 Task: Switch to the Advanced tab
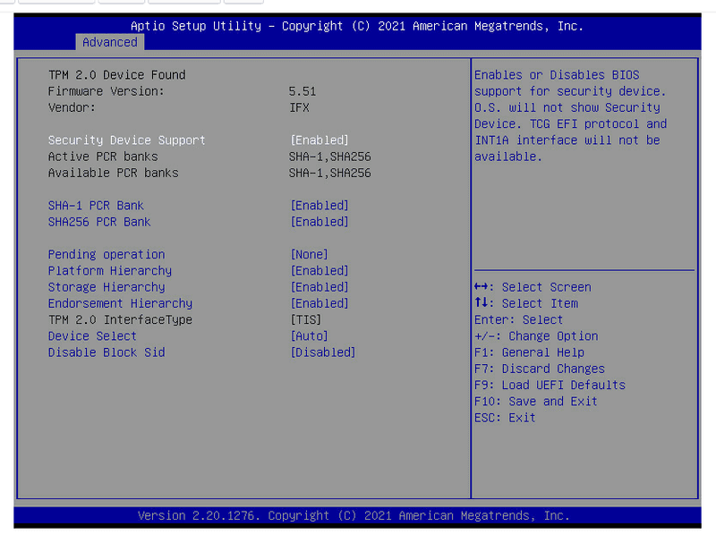coord(109,41)
